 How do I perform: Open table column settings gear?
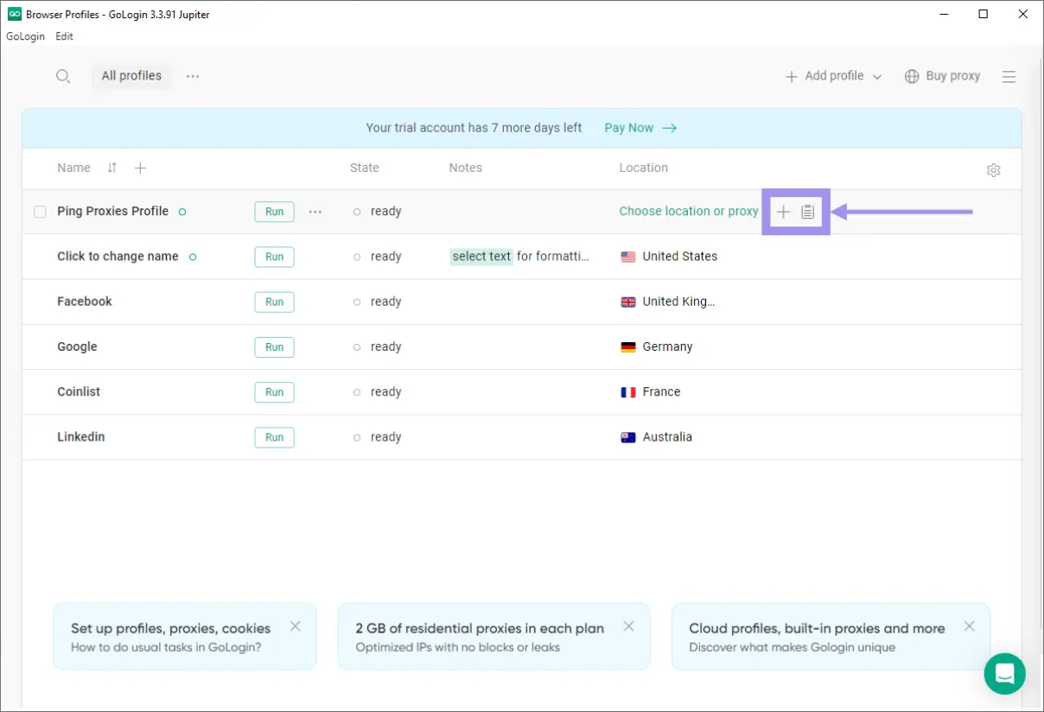[x=993, y=170]
